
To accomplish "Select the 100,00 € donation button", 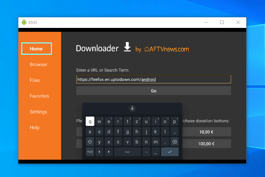I will coord(206,144).
